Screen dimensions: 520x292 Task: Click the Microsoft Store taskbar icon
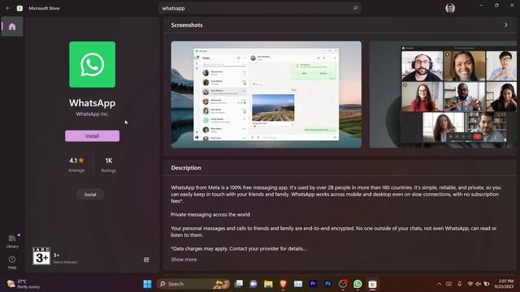(x=372, y=284)
